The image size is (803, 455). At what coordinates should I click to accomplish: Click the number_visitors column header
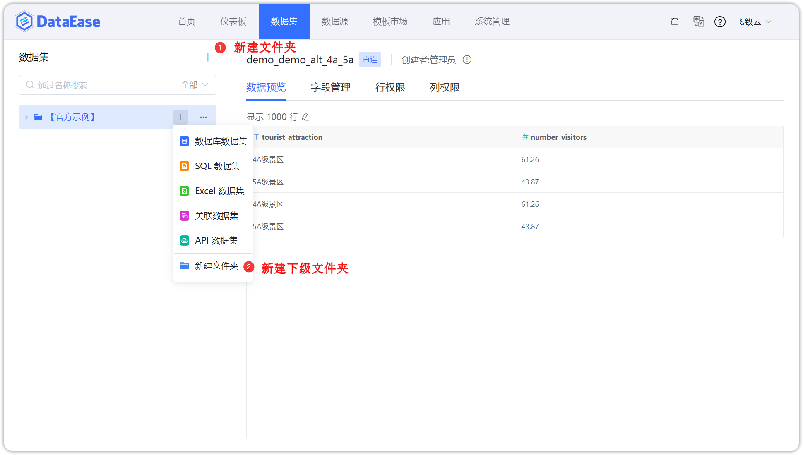[649, 137]
